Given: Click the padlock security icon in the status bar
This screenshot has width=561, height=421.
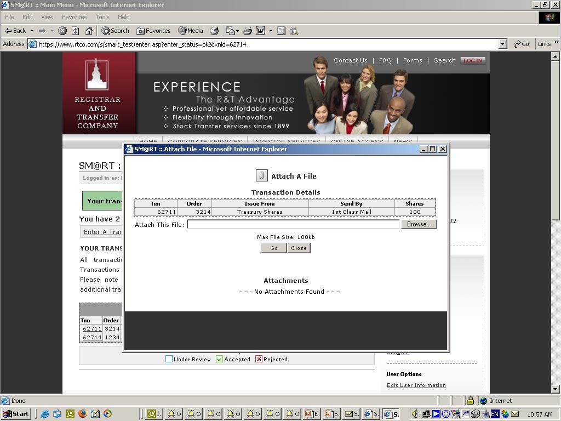Looking at the screenshot, I should [471, 401].
